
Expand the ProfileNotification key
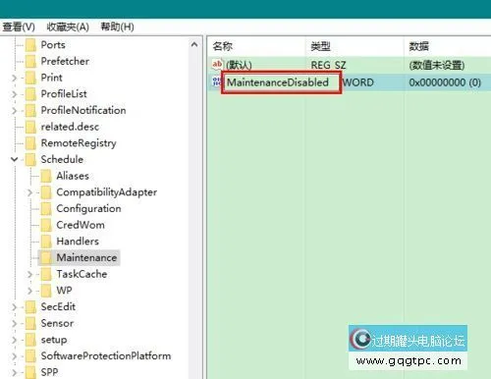tap(14, 110)
